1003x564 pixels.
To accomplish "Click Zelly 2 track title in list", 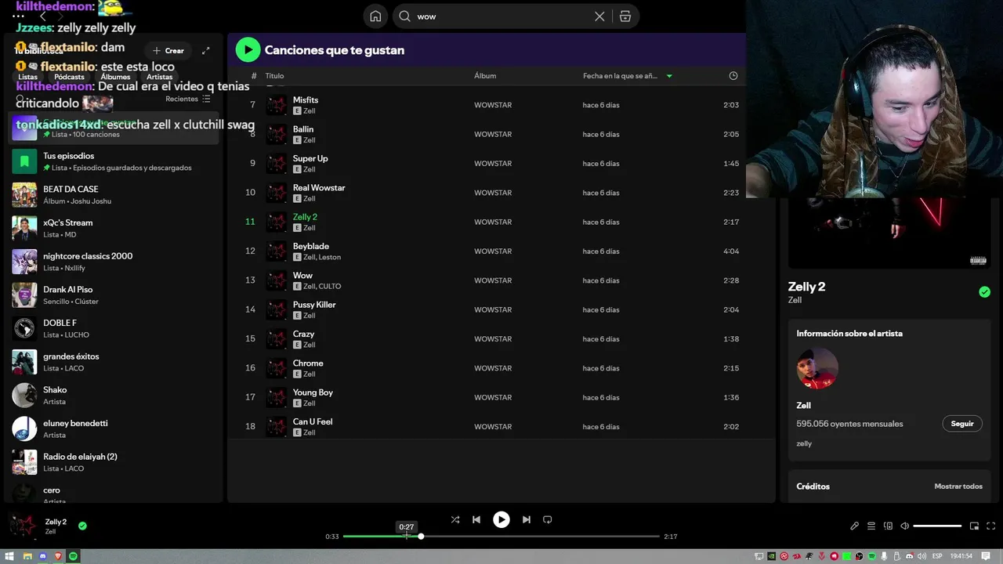I will tap(305, 217).
